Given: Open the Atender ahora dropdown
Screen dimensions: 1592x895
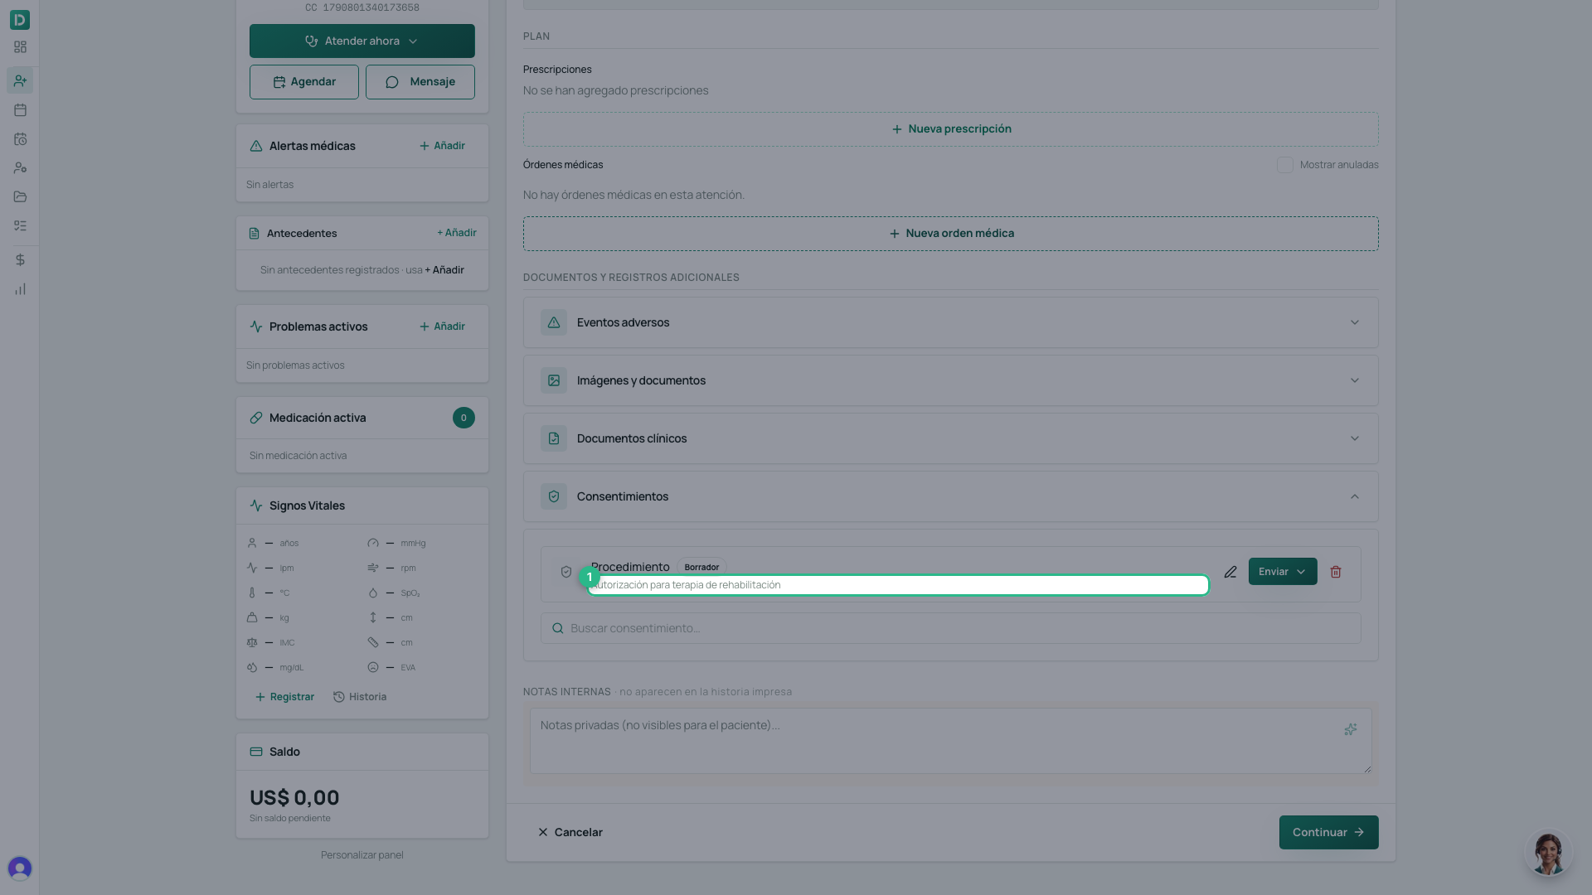Looking at the screenshot, I should point(362,41).
